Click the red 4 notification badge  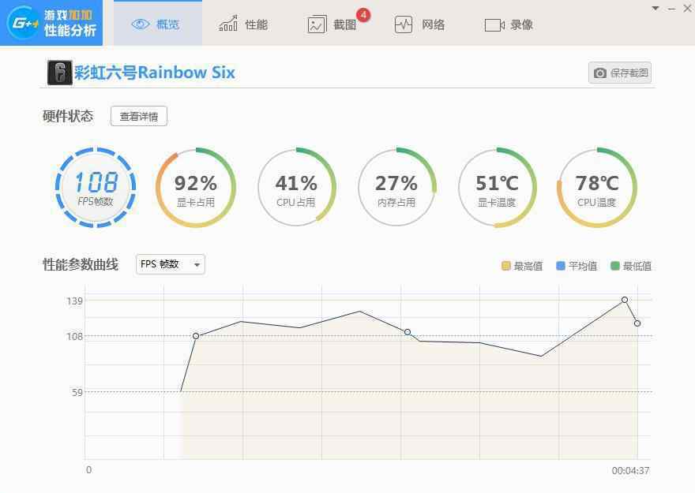(x=363, y=15)
